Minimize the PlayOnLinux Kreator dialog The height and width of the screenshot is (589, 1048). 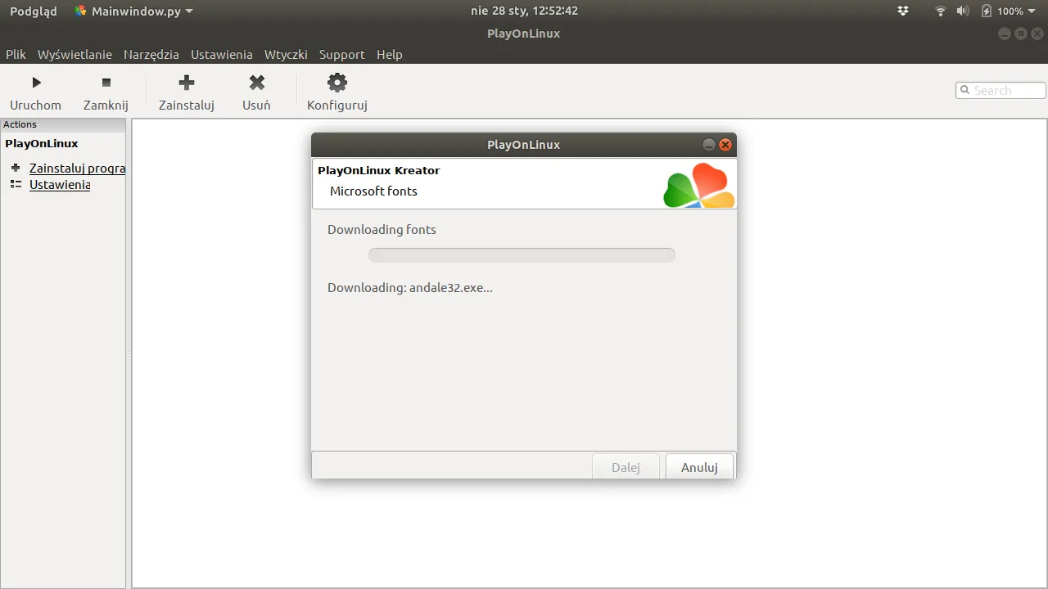pos(709,145)
